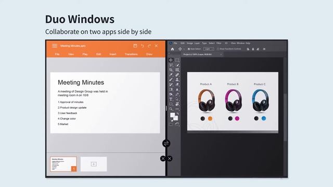
Task: Select the Lasso tool
Action: [171, 65]
